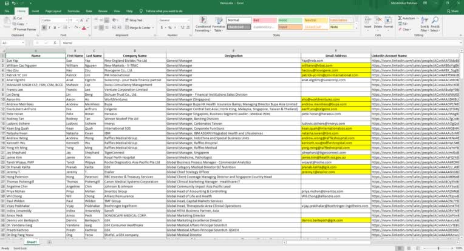Open Format as Table menu
Image resolution: width=464 pixels, height=251 pixels.
click(219, 24)
